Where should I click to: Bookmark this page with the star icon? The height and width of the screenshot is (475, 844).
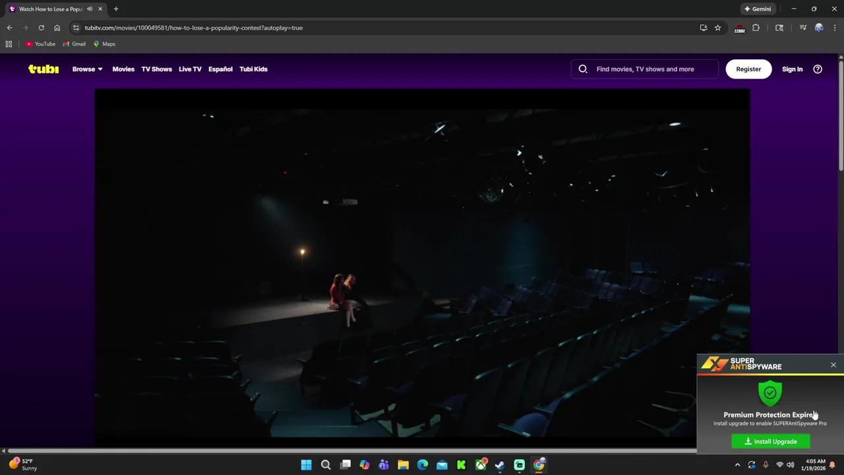click(x=718, y=28)
